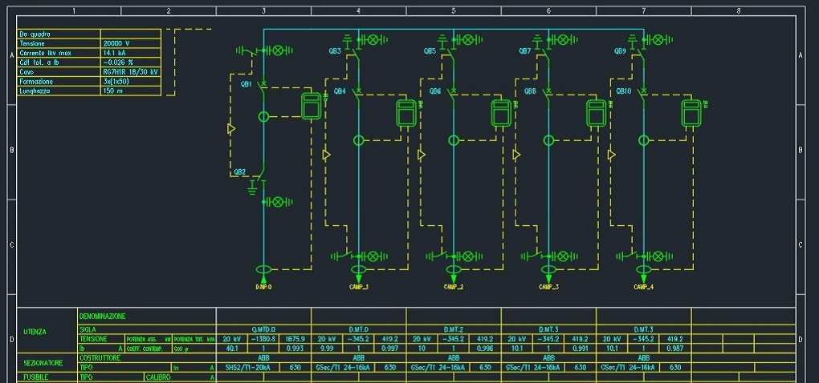Select the indicator lamp beside QB5 at the busbar
This screenshot has width=819, height=383.
tap(469, 39)
